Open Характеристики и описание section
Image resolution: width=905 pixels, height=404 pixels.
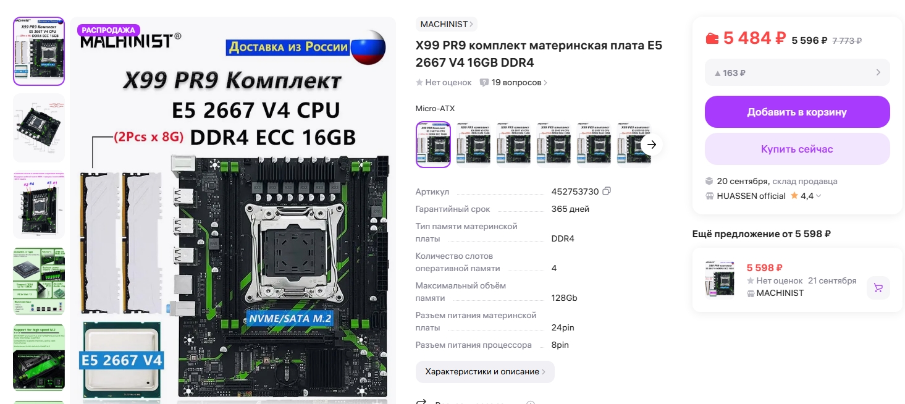[x=485, y=372]
